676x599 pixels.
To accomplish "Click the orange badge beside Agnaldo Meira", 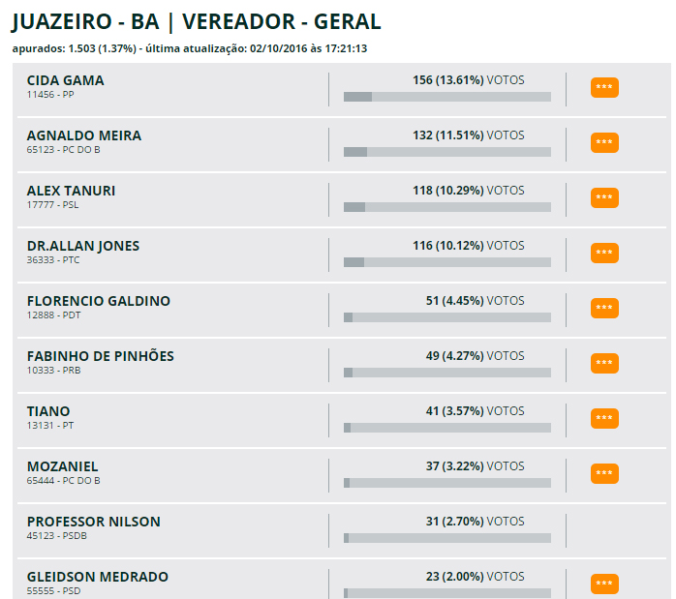I will point(604,143).
